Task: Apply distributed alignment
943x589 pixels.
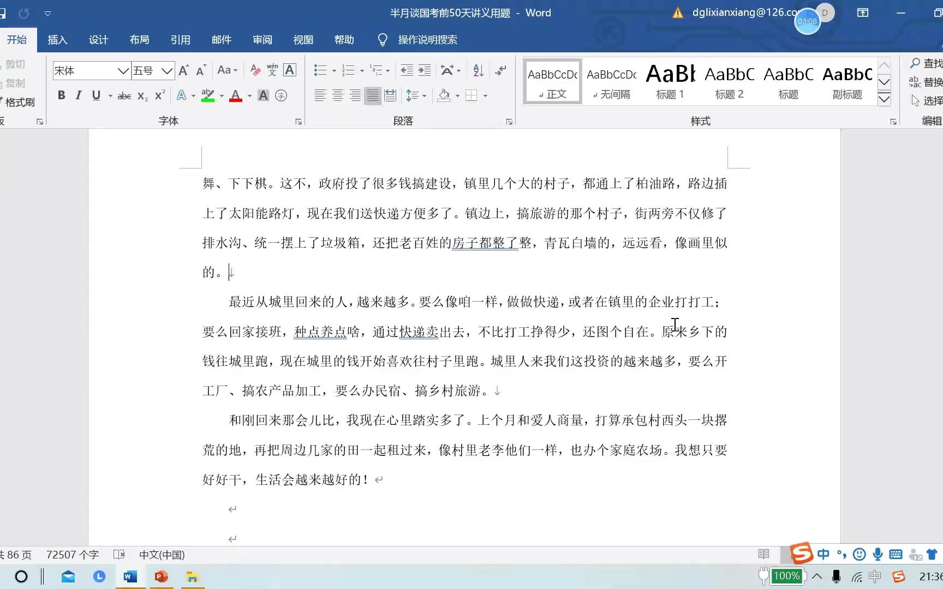Action: click(390, 96)
